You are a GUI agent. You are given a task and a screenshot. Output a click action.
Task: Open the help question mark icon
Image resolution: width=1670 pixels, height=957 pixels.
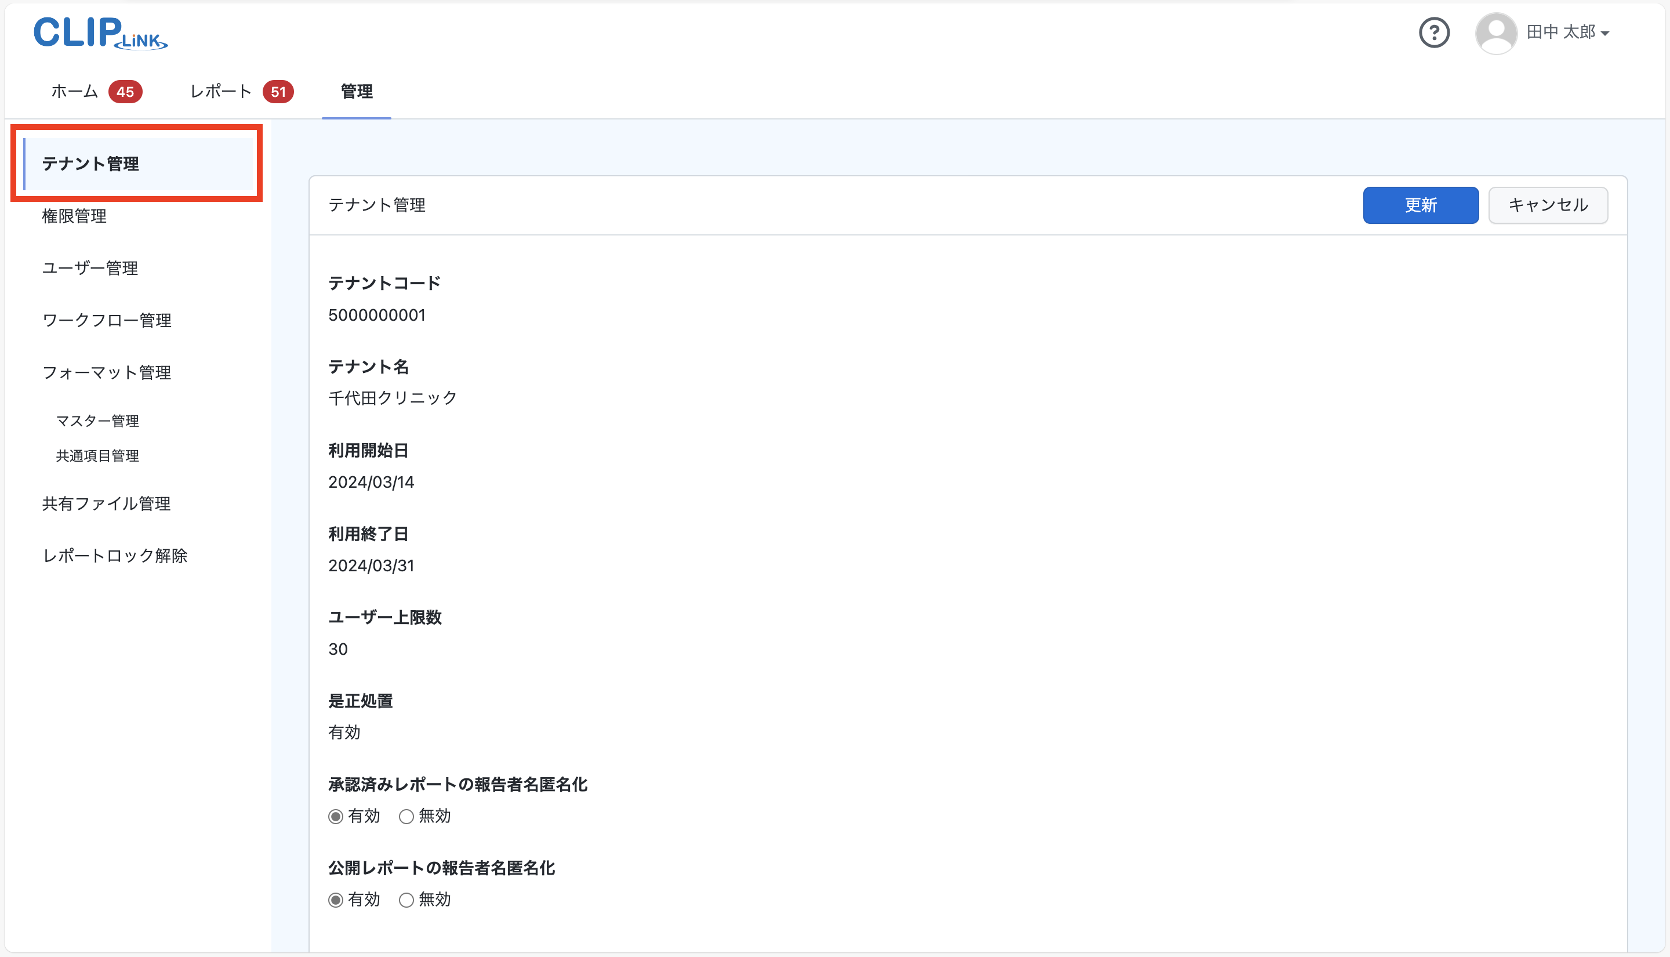[1433, 33]
